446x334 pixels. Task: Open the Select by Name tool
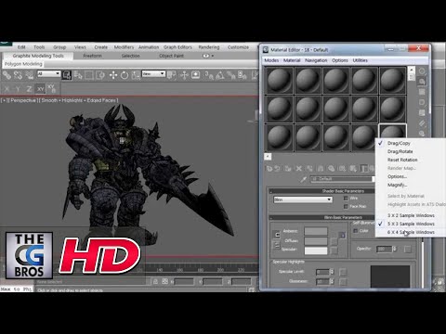tap(78, 75)
